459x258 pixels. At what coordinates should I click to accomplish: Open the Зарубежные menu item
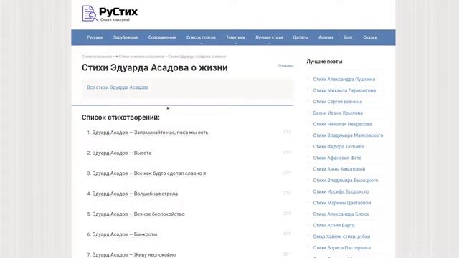126,37
